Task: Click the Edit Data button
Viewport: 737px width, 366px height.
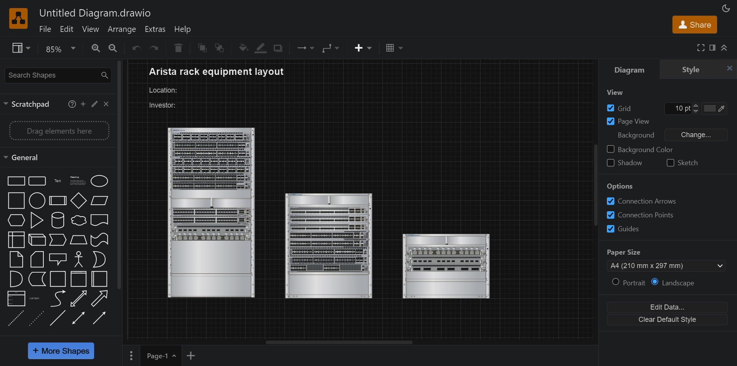Action: tap(667, 307)
